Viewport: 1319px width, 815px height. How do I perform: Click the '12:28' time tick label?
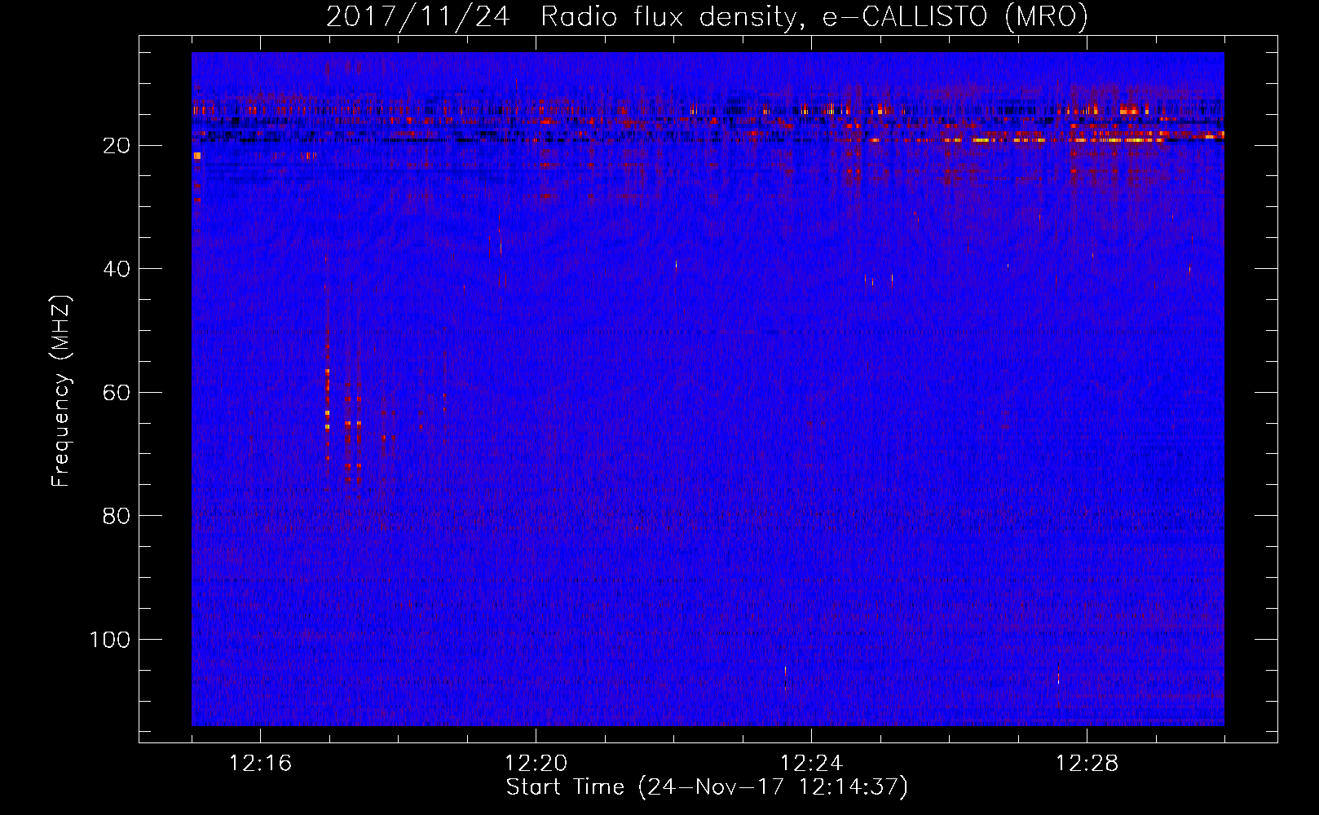click(x=1087, y=764)
